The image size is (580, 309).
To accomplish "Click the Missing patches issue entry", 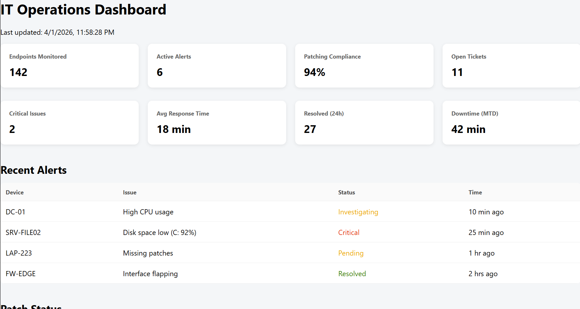I will pyautogui.click(x=148, y=253).
